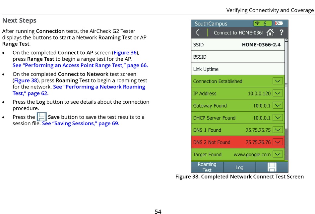Open the Saving Sessions page 69 link

pyautogui.click(x=81, y=124)
